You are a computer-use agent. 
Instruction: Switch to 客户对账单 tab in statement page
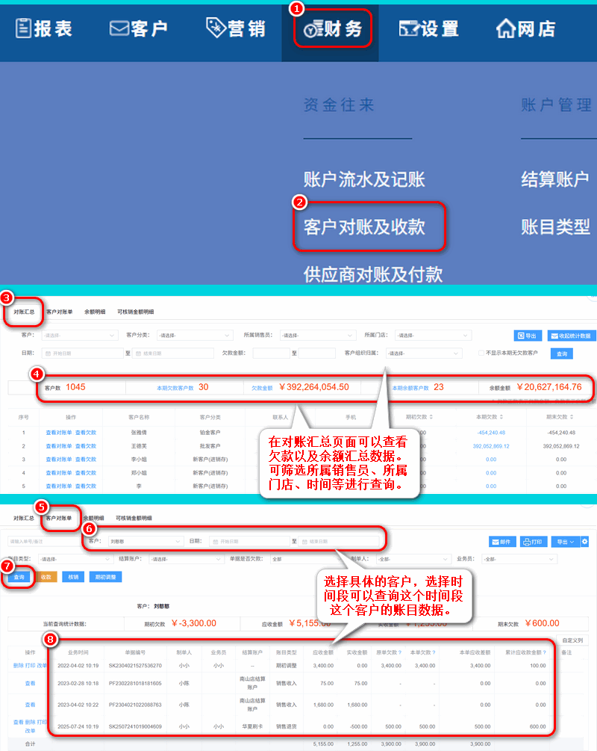(x=59, y=519)
